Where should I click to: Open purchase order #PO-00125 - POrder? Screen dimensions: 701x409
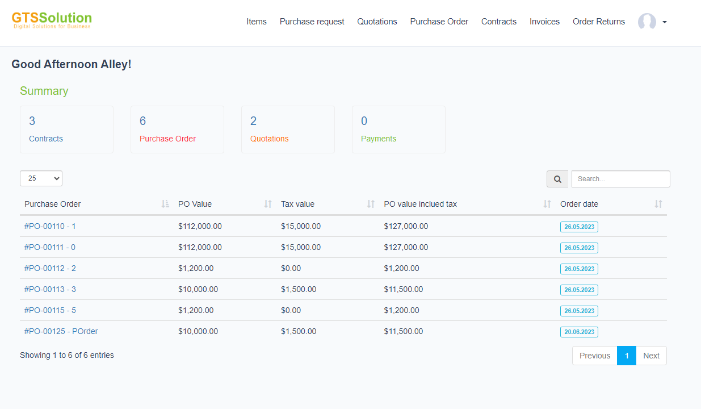tap(61, 331)
